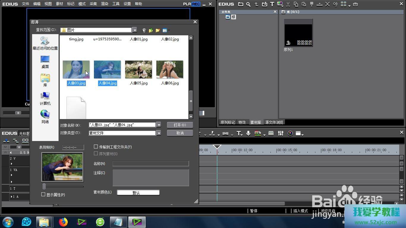Toggle the 序列素材 checkbox
This screenshot has height=228, width=406.
[96, 153]
